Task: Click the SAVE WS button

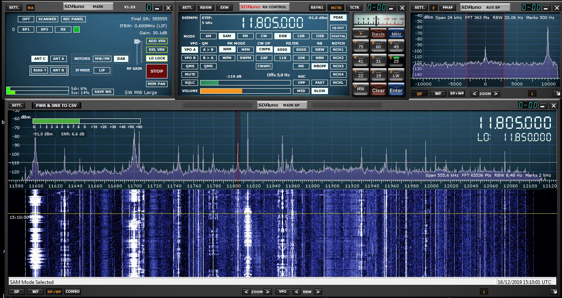Action: click(x=103, y=92)
